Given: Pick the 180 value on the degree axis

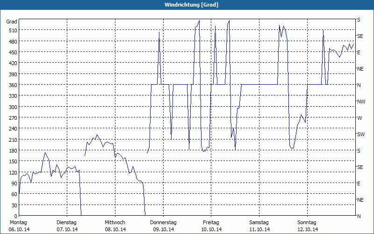Looking at the screenshot, I should click(13, 150).
